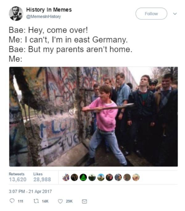Screen dimensions: 185x211
Task: Open the Berlin Wall photo attachment
Action: tap(93, 116)
